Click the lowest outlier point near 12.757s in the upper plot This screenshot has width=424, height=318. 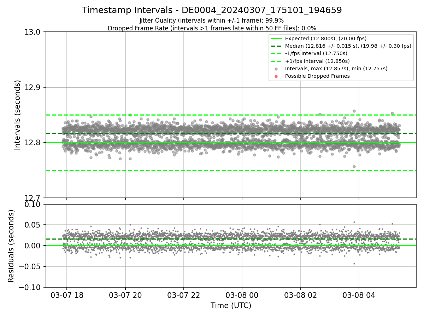click(x=354, y=166)
